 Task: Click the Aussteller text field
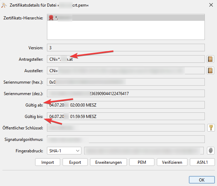pos(125,71)
